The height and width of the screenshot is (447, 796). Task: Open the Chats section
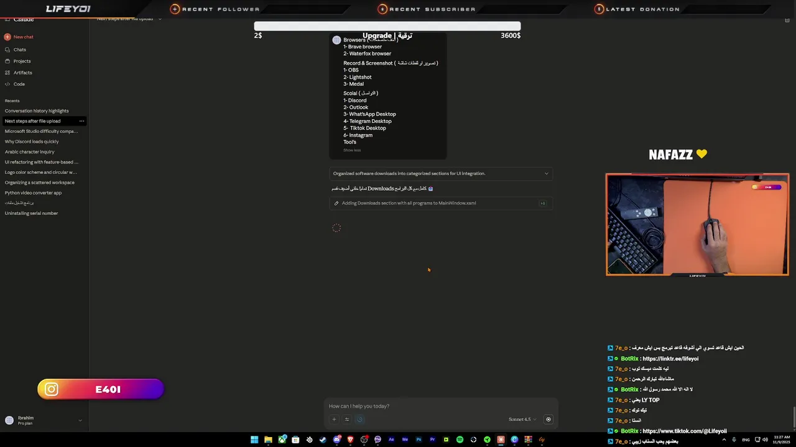pos(16,50)
